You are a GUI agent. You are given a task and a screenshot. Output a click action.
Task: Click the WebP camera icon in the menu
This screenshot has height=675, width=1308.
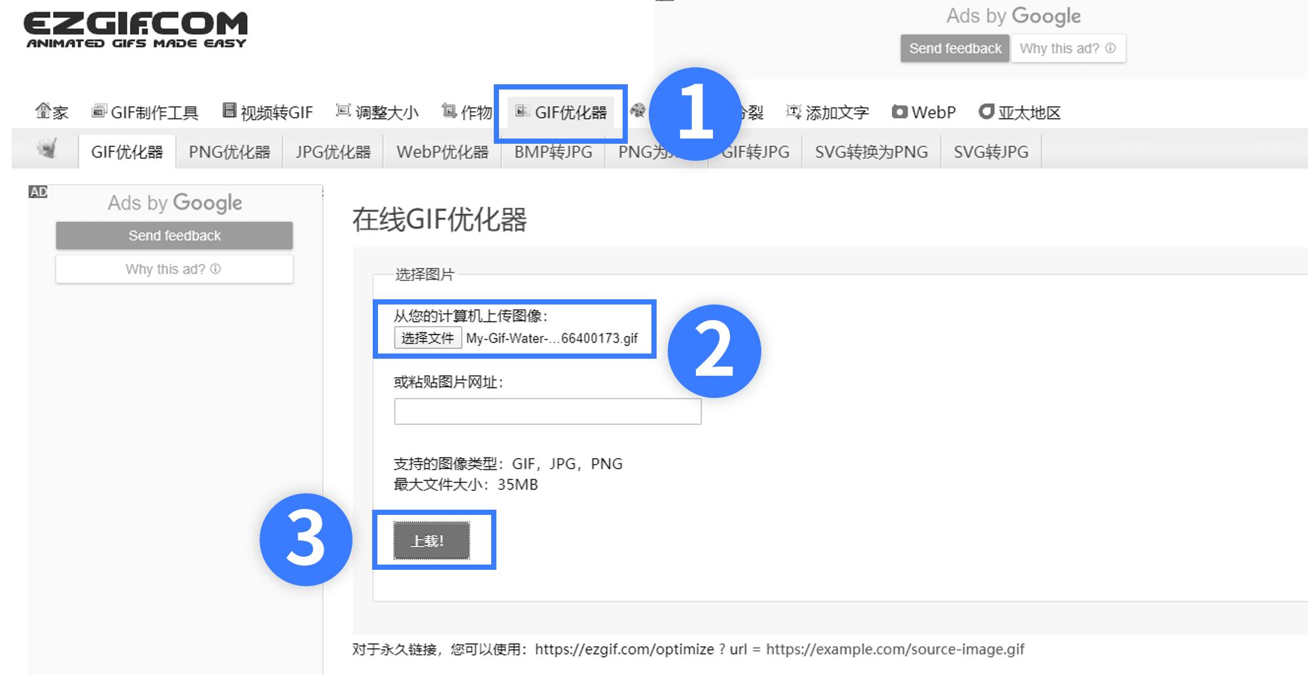(901, 112)
